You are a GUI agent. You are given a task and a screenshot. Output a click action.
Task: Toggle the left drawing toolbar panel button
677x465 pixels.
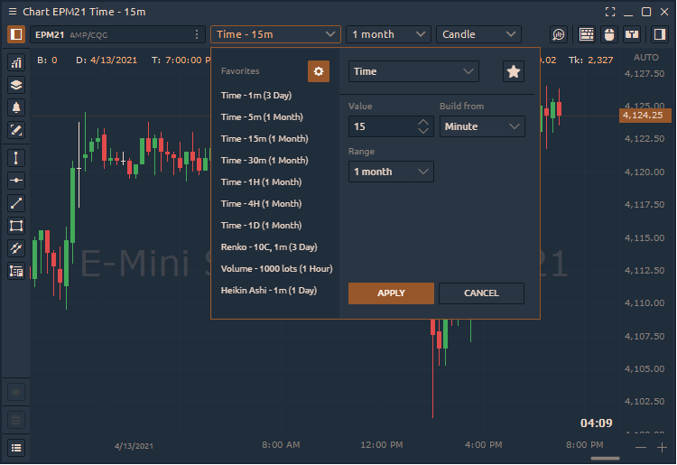point(16,34)
